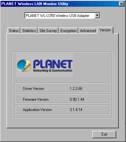Click the PLANET WL-U350 adapter combo box
The image size is (126, 142).
pyautogui.click(x=62, y=16)
